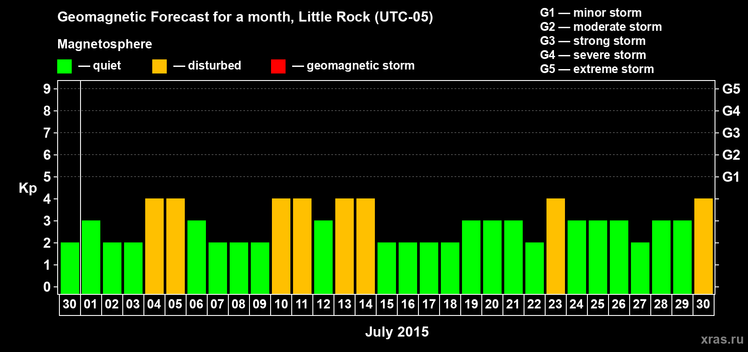The height and width of the screenshot is (352, 748).
Task: Click the 'Kp' axis label
Action: click(x=28, y=188)
